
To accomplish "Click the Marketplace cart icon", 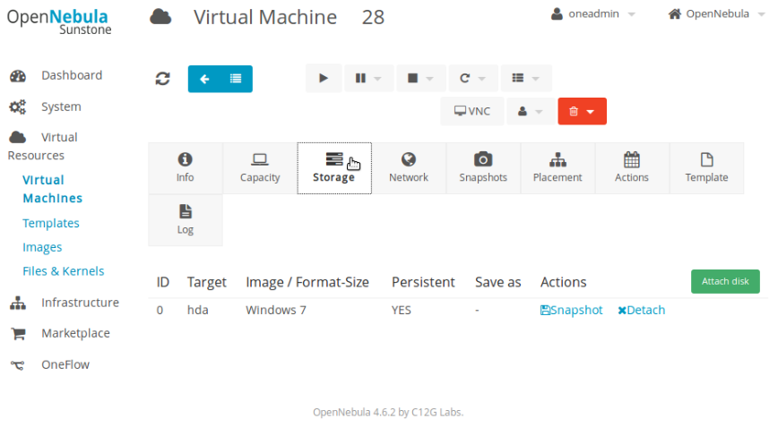I will coord(18,334).
